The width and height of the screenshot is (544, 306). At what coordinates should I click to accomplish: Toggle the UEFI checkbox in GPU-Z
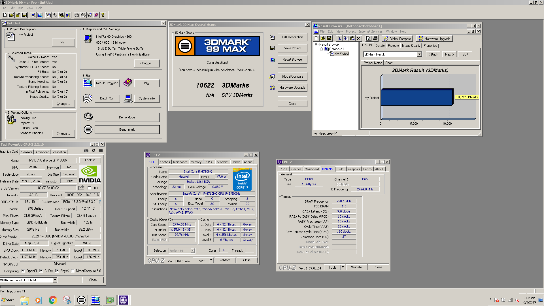89,188
